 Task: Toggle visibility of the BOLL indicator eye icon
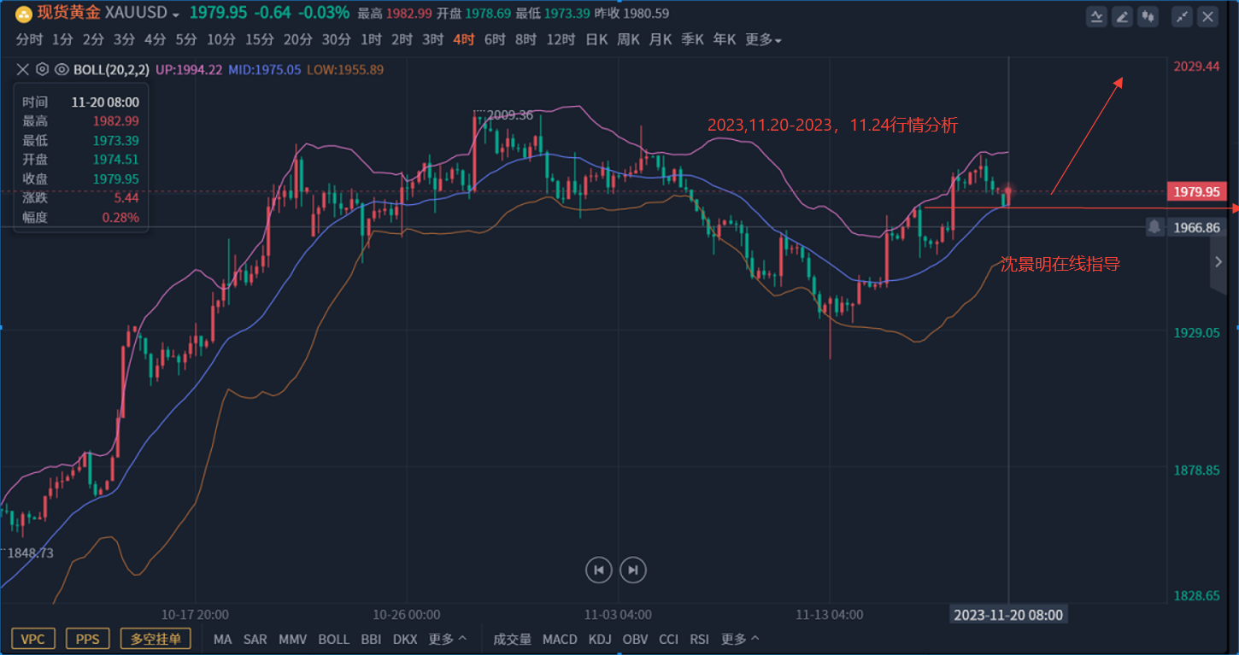click(61, 69)
